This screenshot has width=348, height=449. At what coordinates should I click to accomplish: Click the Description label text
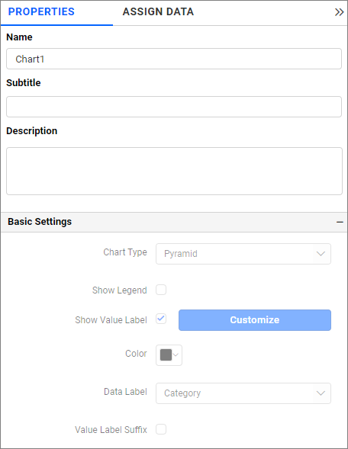(32, 131)
